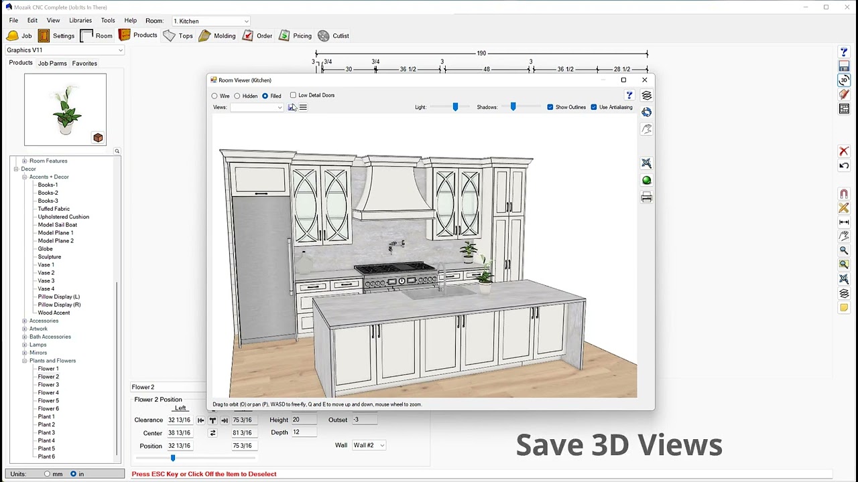The width and height of the screenshot is (858, 482).
Task: Click the swap left-right arrows icon
Action: pos(212,433)
